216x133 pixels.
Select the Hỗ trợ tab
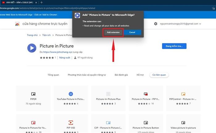(140, 75)
